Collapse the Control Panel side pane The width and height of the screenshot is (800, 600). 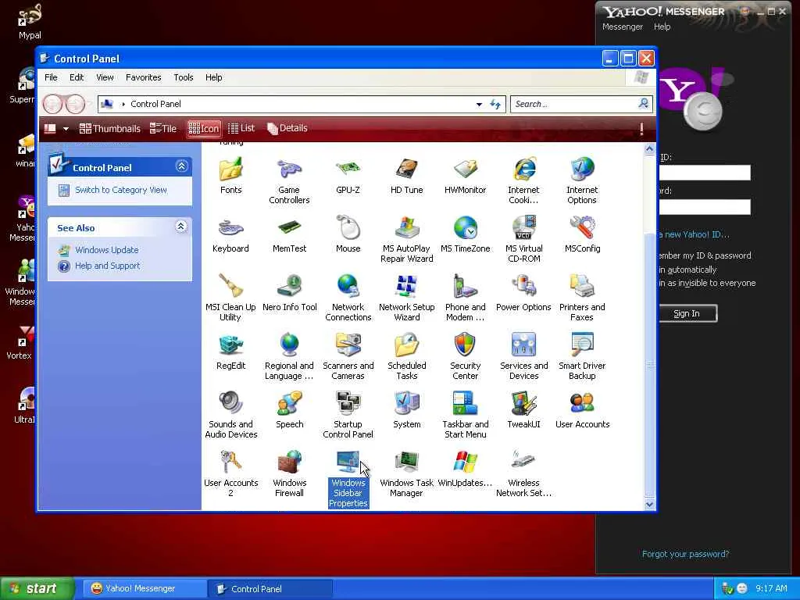181,166
